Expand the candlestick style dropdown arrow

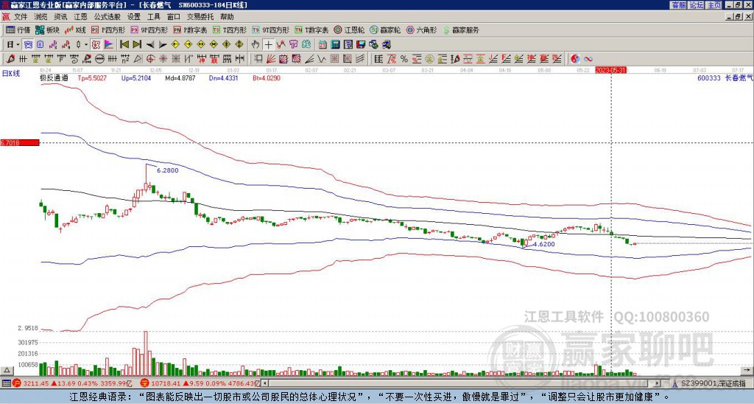tap(86, 44)
